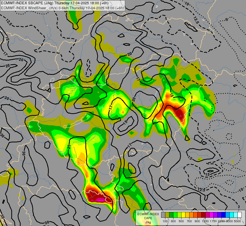Image resolution: width=246 pixels, height=226 pixels.
Task: Click the SBCAPE (J/kg) title line
Action: click(55, 3)
